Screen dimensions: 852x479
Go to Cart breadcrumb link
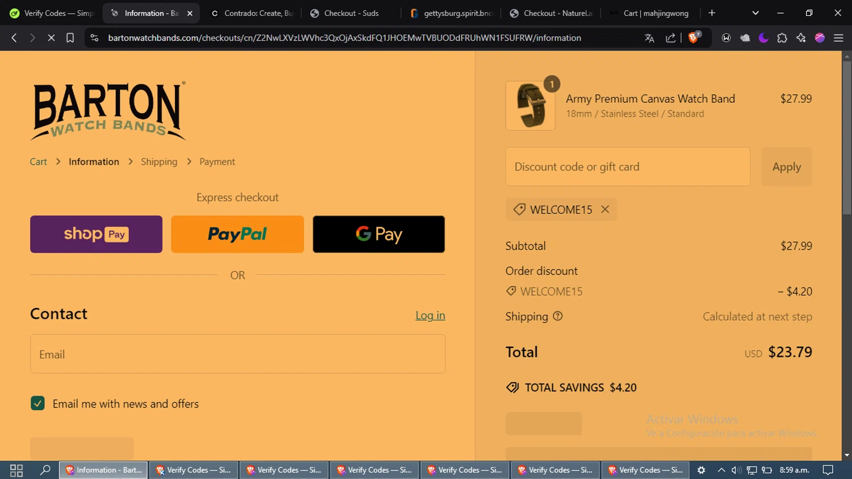(38, 162)
